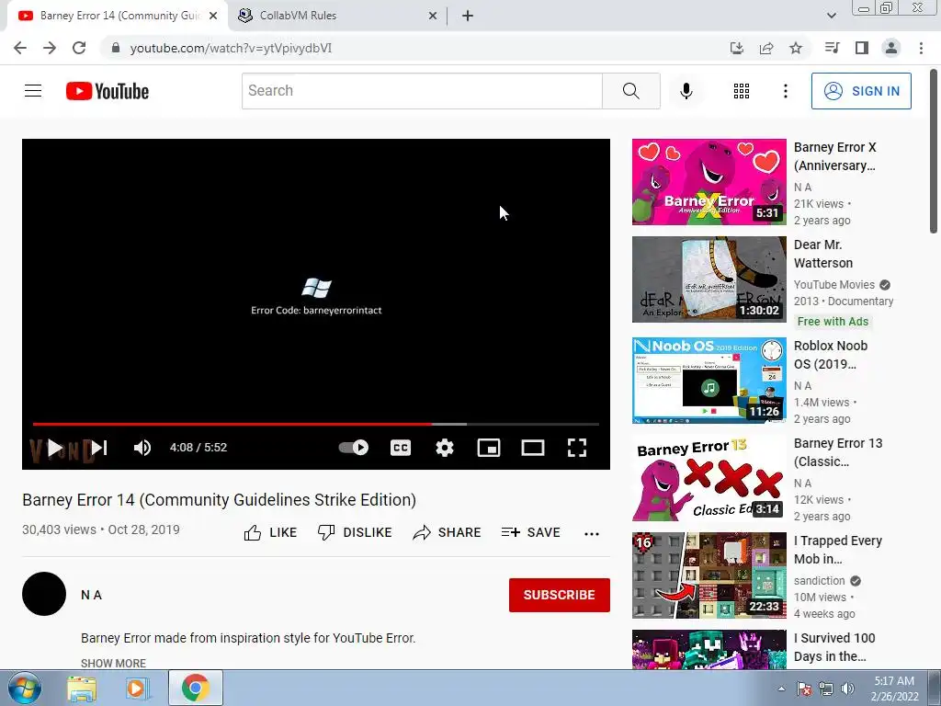Turn on closed captions
Image resolution: width=941 pixels, height=706 pixels.
coord(401,448)
